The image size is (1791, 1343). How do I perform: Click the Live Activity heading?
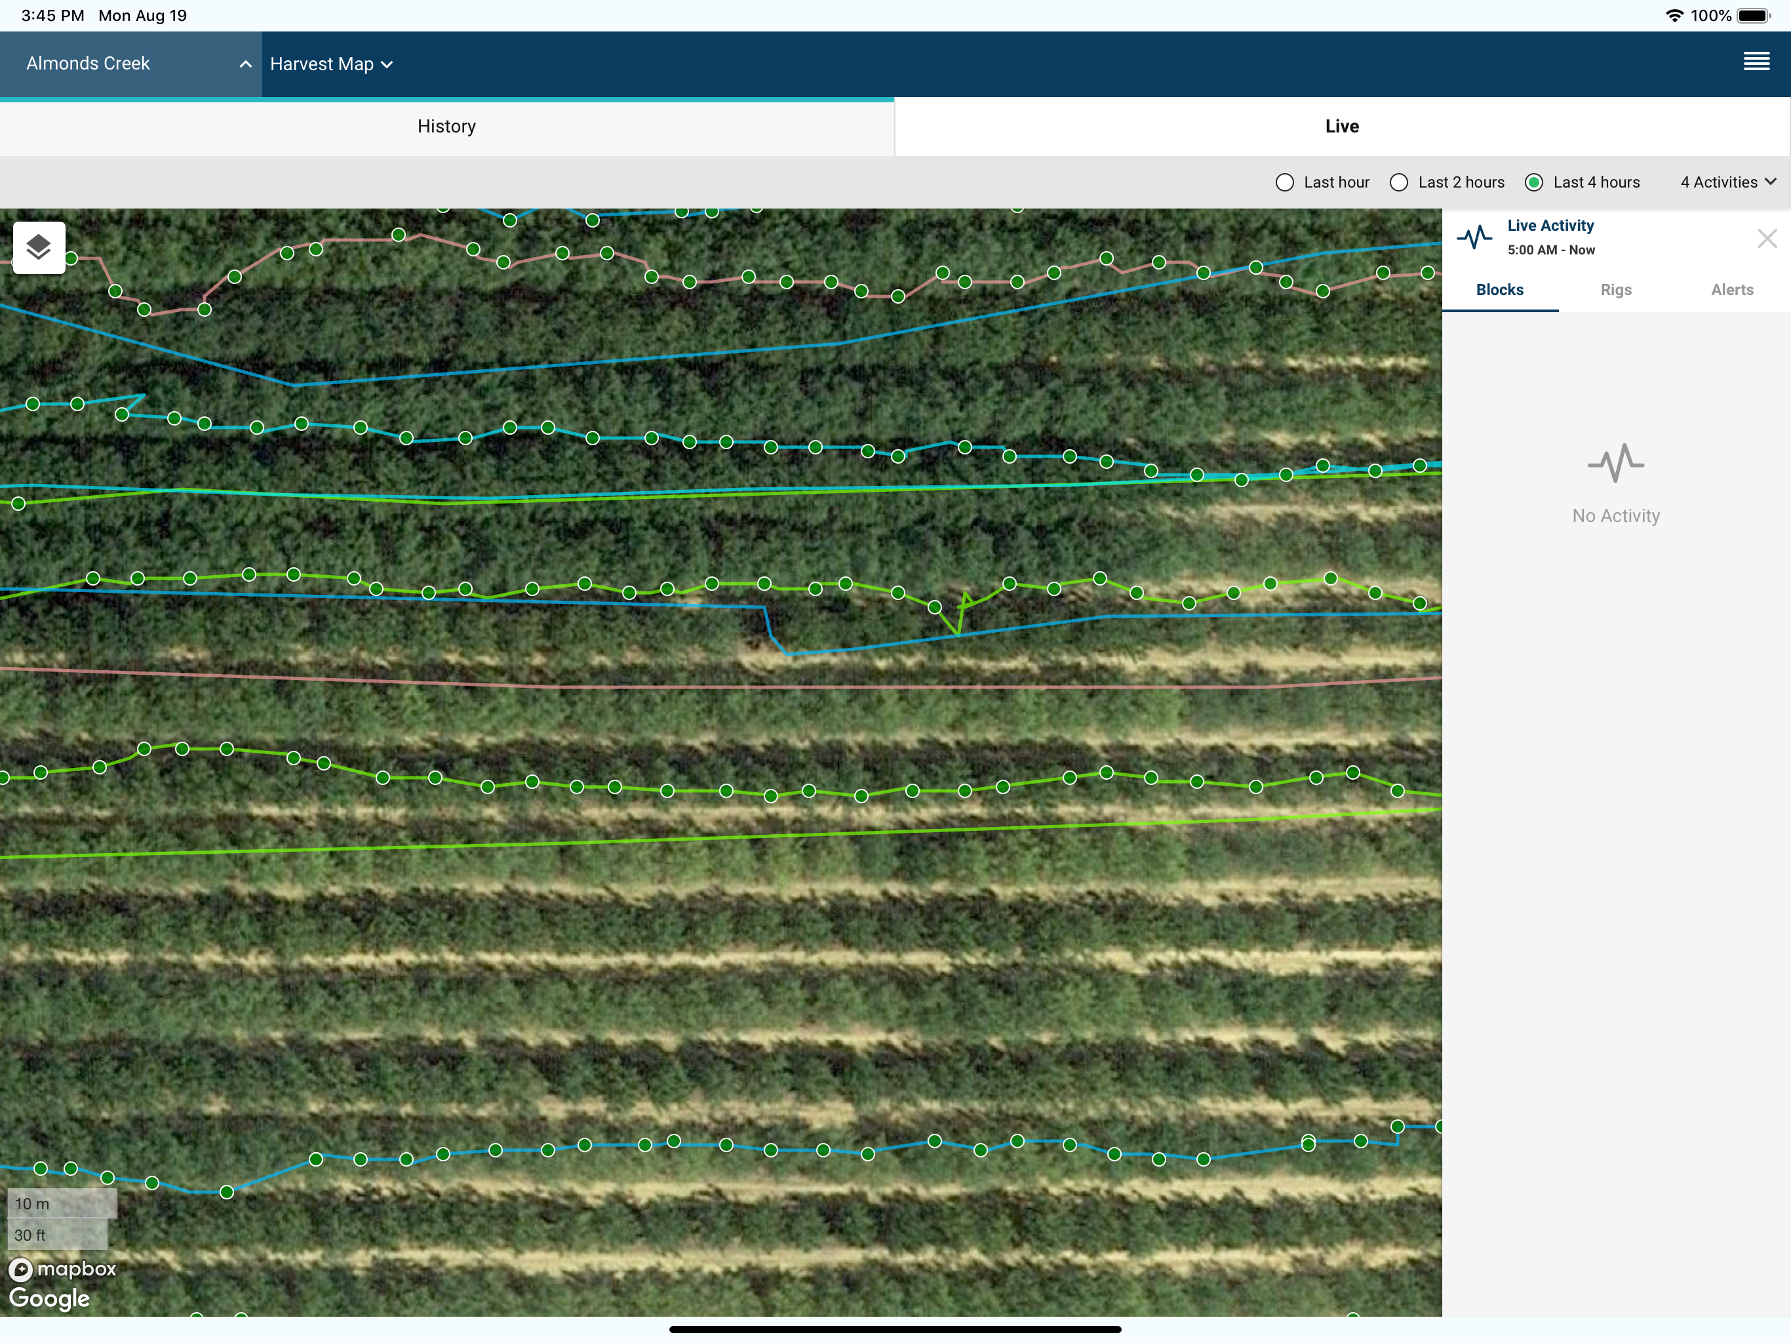[x=1550, y=225]
